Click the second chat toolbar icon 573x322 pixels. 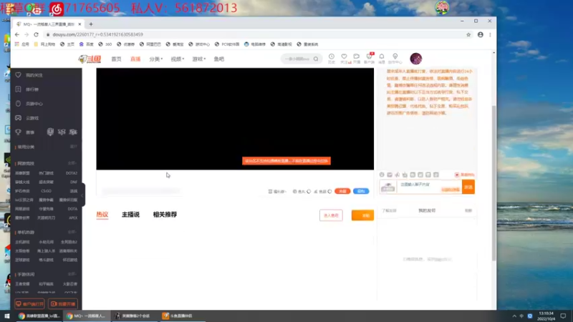(x=390, y=175)
